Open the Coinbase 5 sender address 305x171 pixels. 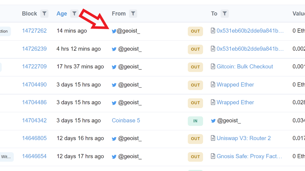point(126,120)
